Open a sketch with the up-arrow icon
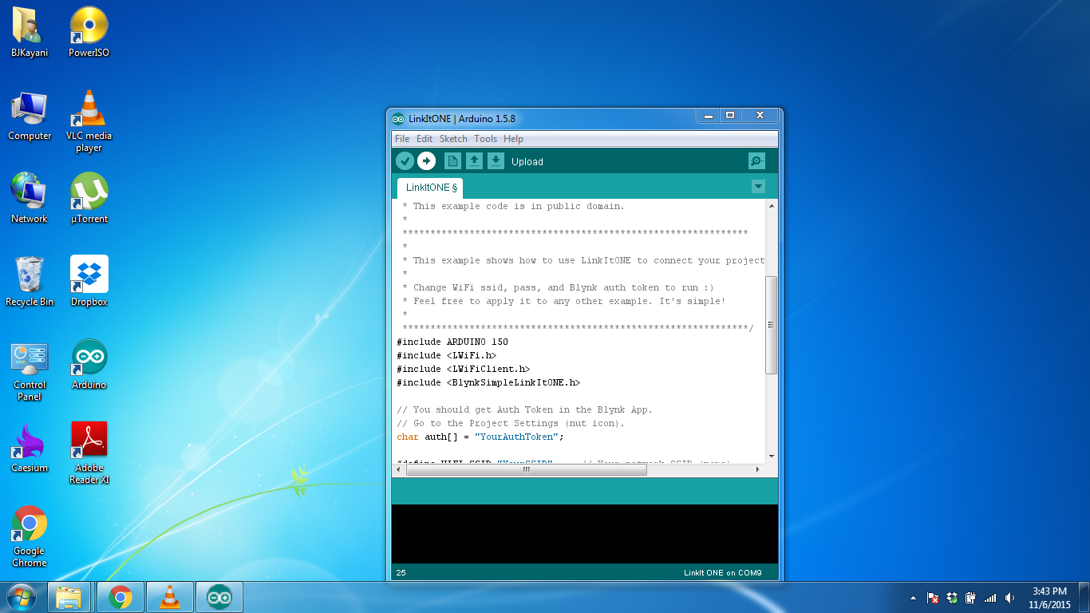 click(474, 161)
